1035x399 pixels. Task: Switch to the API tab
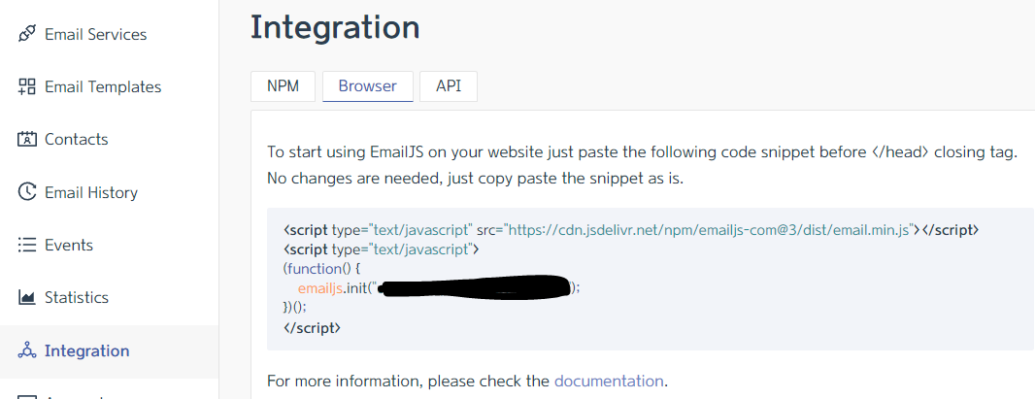449,86
